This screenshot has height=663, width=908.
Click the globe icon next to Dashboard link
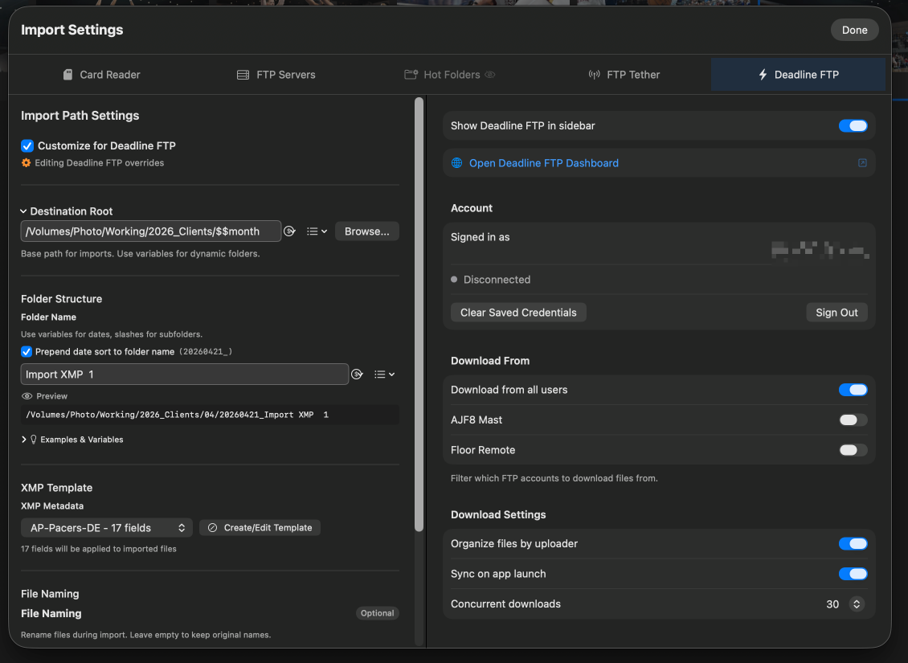(457, 162)
